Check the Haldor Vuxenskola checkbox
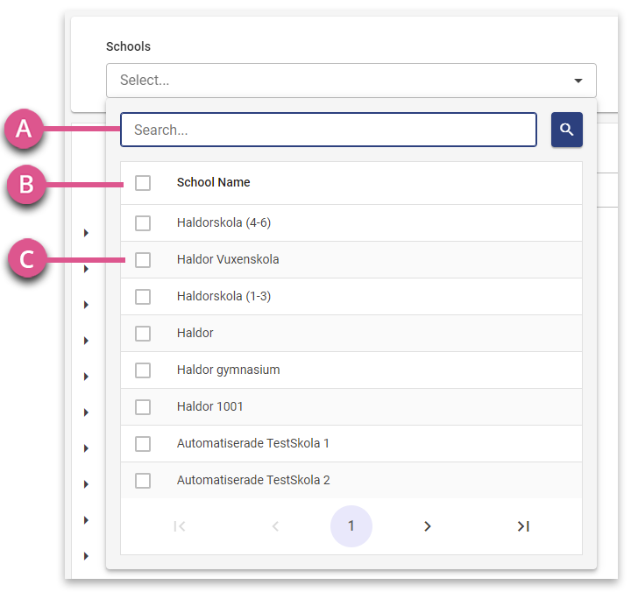The height and width of the screenshot is (599, 638). coord(143,260)
